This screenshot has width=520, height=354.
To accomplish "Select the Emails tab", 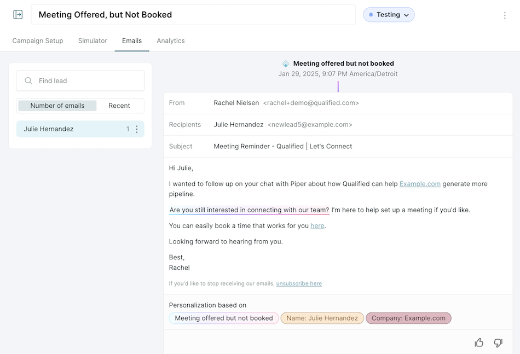I will pyautogui.click(x=132, y=41).
